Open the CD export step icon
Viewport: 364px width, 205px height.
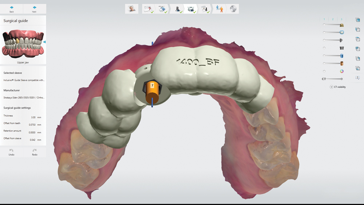tap(233, 9)
